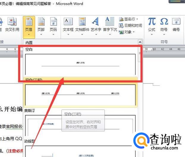Screen dimensions: 185x157
Task: Expand the 页码 dropdown arrow
Action: click(53, 34)
